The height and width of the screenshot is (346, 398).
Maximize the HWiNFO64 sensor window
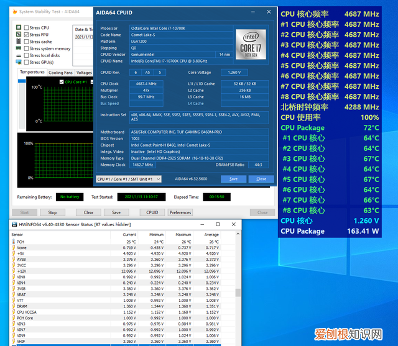click(218, 224)
